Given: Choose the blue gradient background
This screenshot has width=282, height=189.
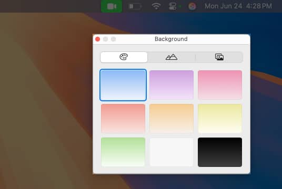Looking at the screenshot, I should pyautogui.click(x=123, y=85).
